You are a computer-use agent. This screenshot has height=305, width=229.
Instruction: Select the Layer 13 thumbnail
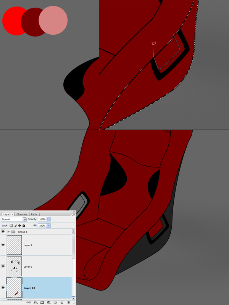[x=15, y=288]
